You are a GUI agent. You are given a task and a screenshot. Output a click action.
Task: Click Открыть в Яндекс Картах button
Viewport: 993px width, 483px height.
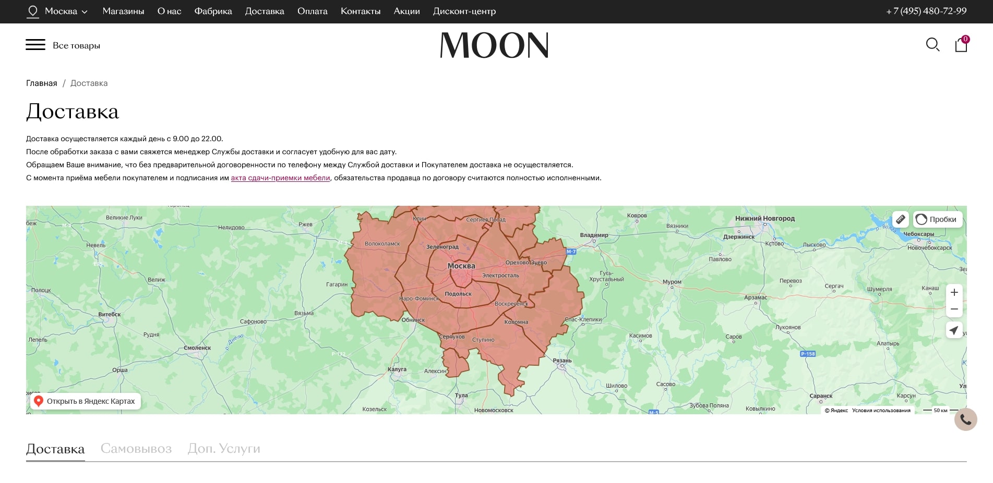[85, 401]
